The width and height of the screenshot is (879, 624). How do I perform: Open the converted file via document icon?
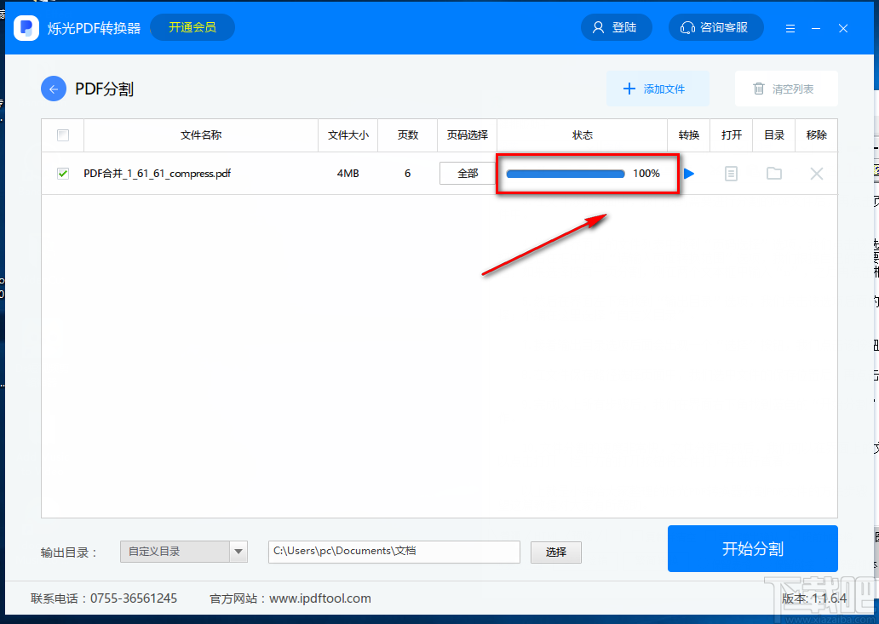[x=731, y=173]
